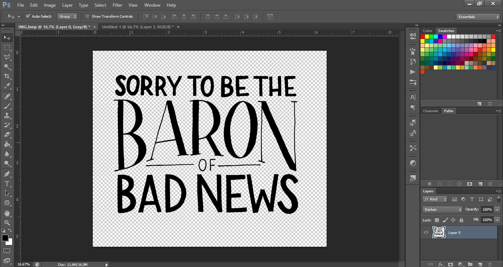Open the Filter menu
Image resolution: width=503 pixels, height=267 pixels.
coord(117,5)
